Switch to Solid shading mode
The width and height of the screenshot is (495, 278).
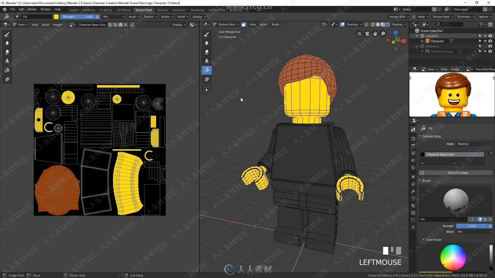(378, 24)
